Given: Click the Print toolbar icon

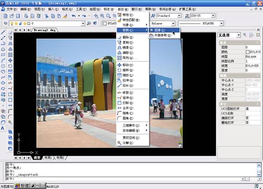Looking at the screenshot, I should [x=26, y=16].
